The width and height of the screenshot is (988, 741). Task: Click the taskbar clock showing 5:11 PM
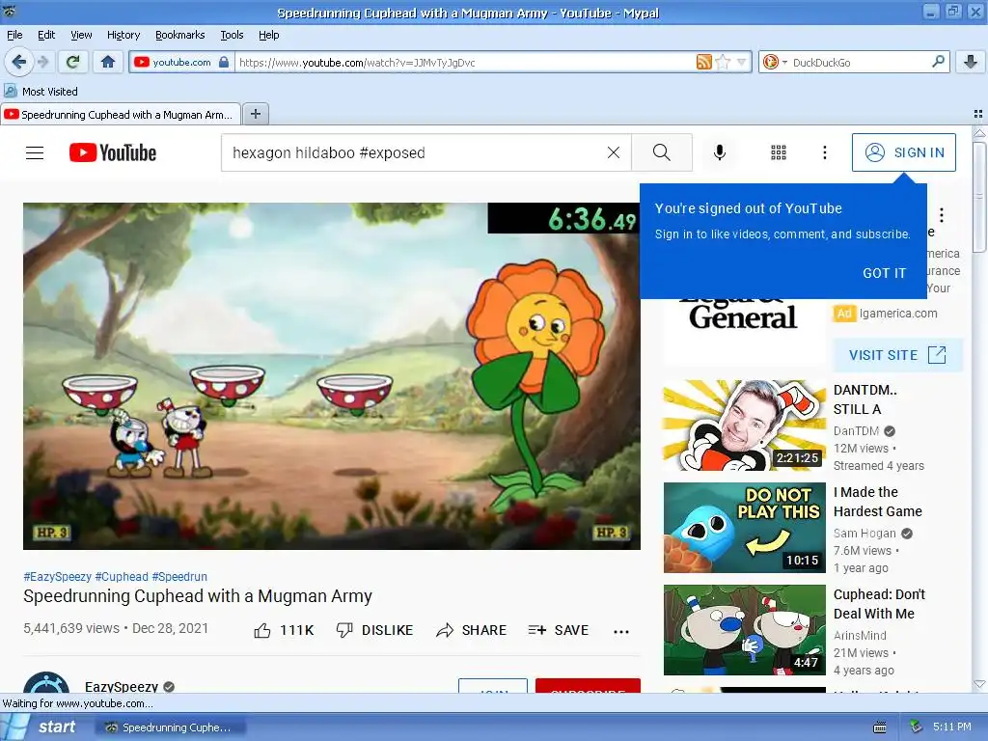tap(952, 727)
